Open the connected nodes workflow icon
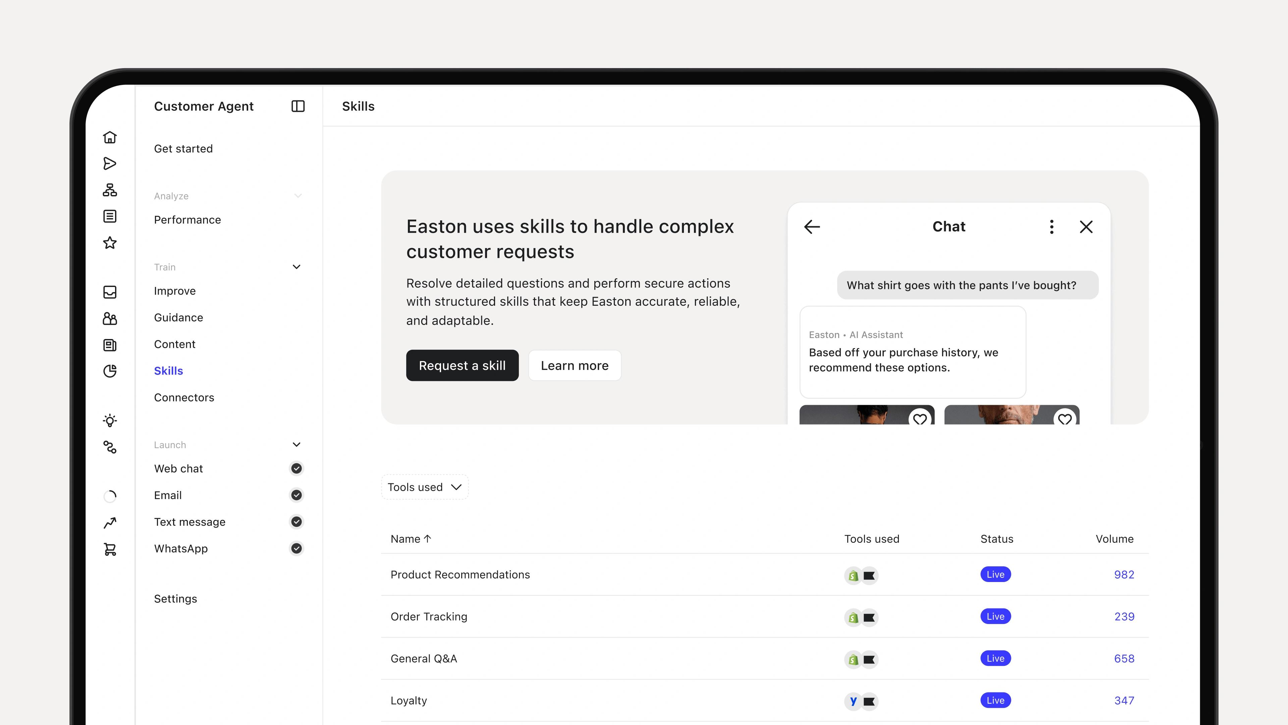Viewport: 1288px width, 725px height. coord(110,447)
